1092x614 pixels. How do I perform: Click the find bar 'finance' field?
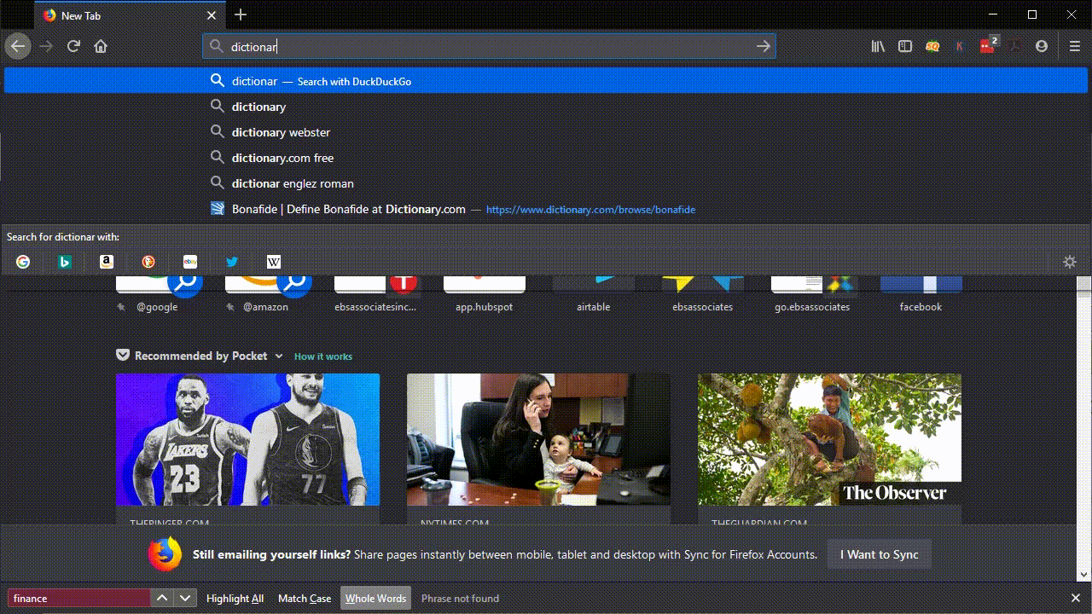click(x=78, y=598)
